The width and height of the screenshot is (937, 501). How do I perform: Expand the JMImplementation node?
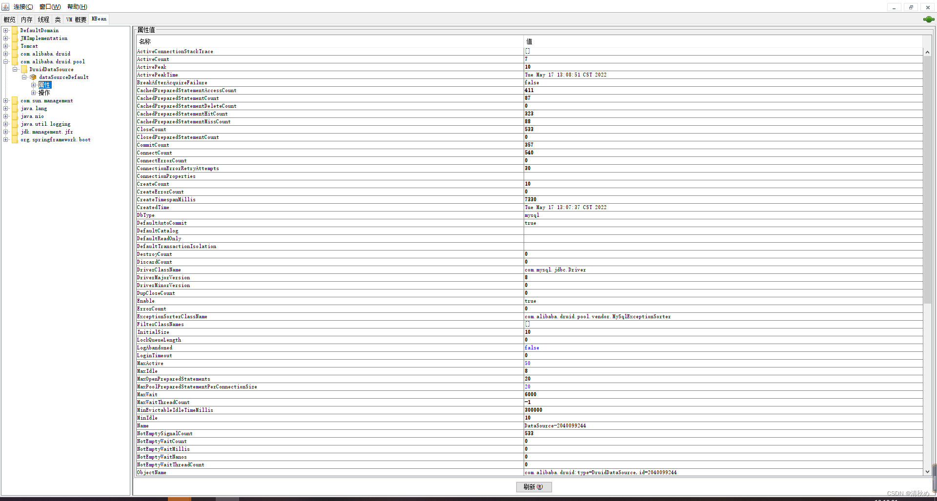tap(6, 38)
